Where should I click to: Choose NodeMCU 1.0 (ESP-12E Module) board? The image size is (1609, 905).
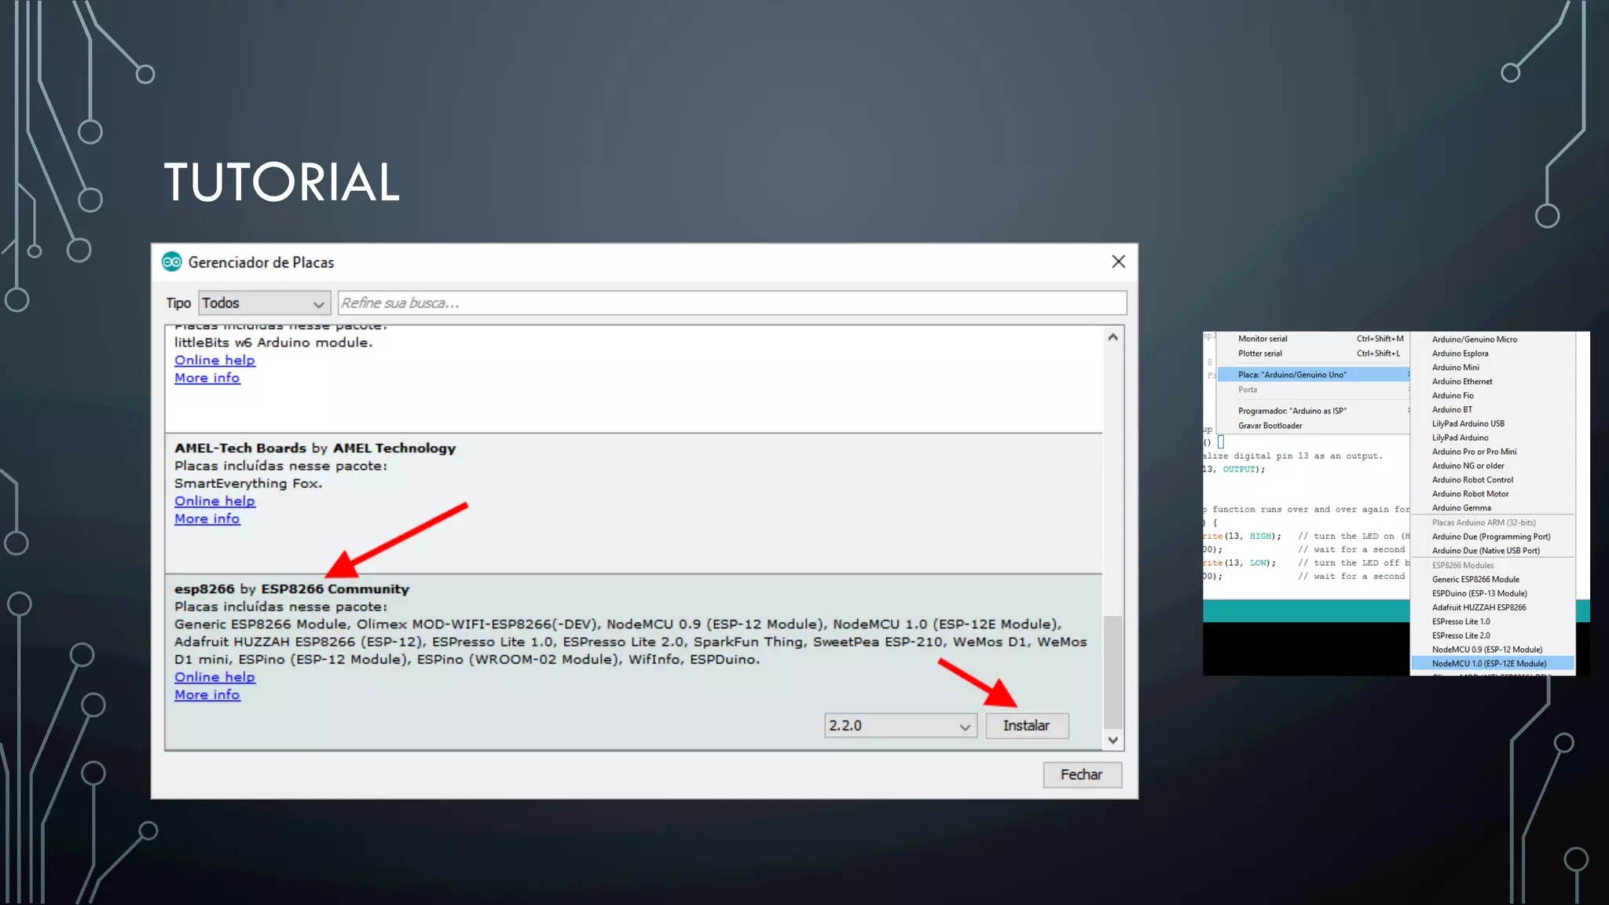pyautogui.click(x=1489, y=664)
